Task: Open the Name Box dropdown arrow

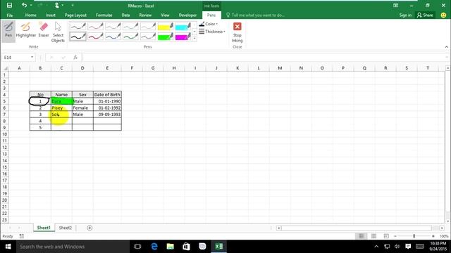Action: pos(32,58)
